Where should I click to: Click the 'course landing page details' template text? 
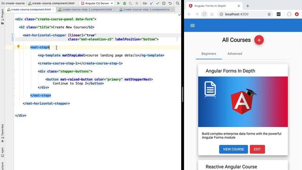[x=112, y=55]
